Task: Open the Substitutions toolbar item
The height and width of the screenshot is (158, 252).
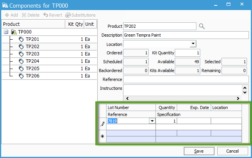Action: click(80, 15)
